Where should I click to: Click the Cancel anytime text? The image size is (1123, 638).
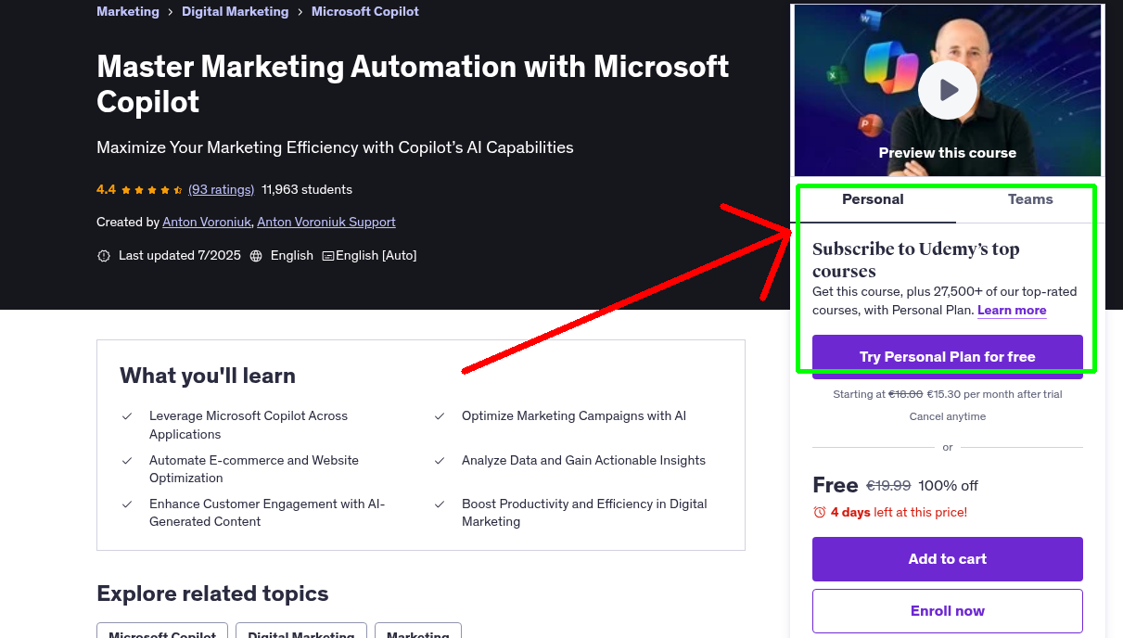[x=948, y=417]
